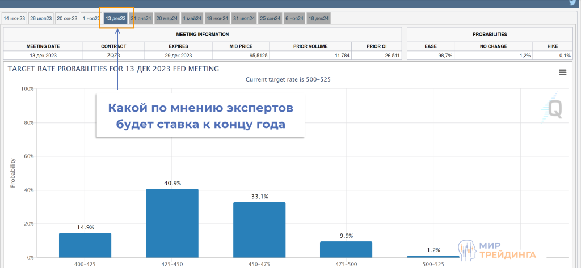Select the 14 июн23 meeting tab
This screenshot has height=268, width=581.
[15, 19]
